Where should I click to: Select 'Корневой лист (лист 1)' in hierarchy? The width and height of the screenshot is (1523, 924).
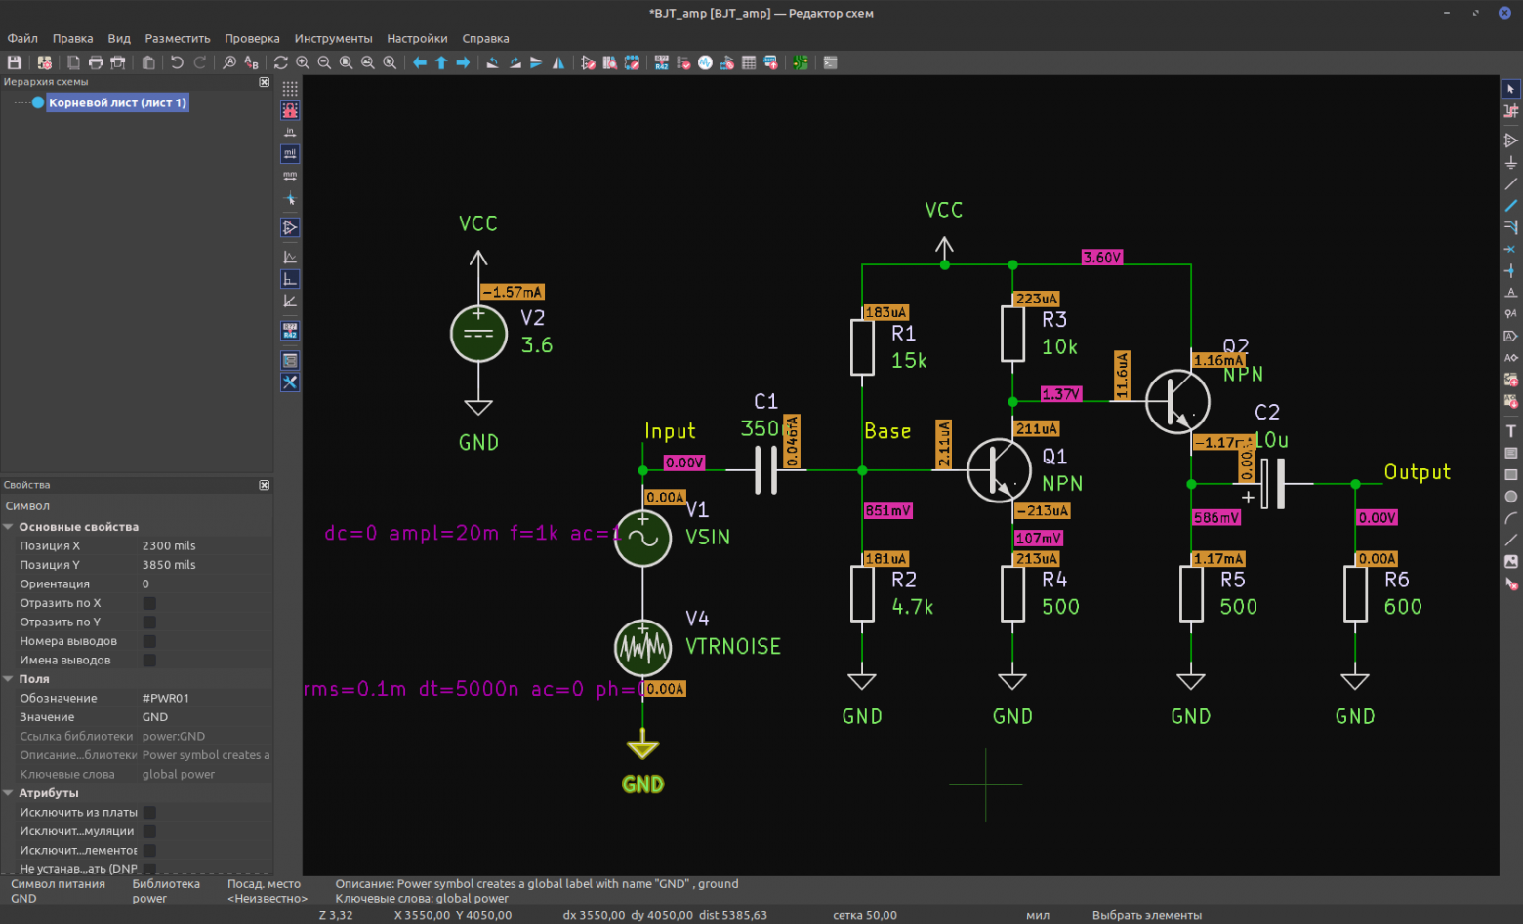(117, 102)
